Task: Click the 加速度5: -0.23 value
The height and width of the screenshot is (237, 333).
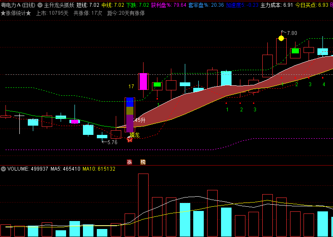Action: tap(242, 5)
